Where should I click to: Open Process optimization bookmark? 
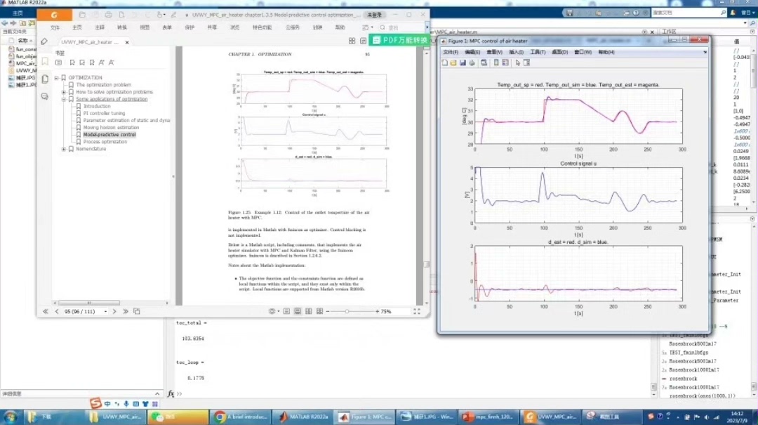(x=105, y=142)
